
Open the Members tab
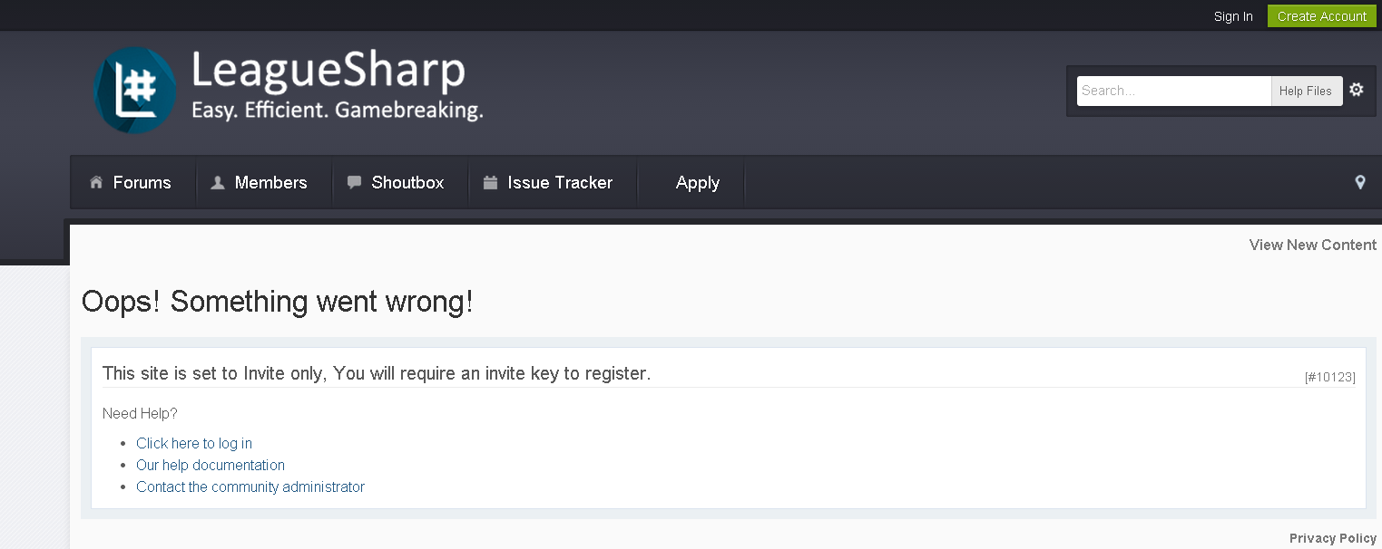tap(263, 182)
